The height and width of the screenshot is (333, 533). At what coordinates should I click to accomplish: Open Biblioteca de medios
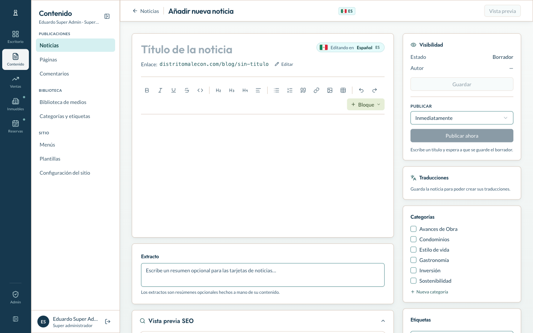(x=76, y=102)
